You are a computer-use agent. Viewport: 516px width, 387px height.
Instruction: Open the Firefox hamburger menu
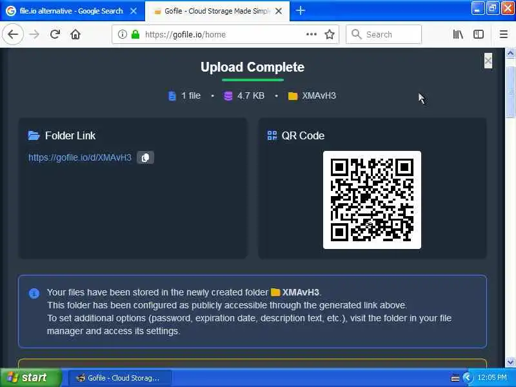pyautogui.click(x=504, y=34)
